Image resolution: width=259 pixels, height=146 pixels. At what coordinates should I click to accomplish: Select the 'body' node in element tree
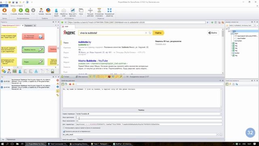click(x=234, y=31)
